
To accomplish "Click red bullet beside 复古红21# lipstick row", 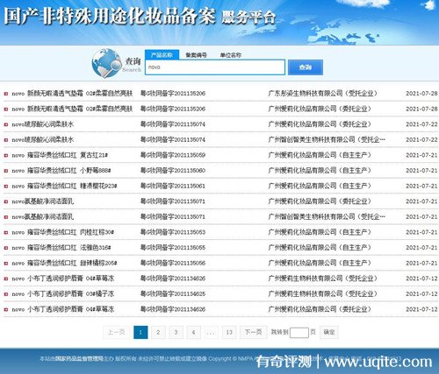I will (x=6, y=155).
